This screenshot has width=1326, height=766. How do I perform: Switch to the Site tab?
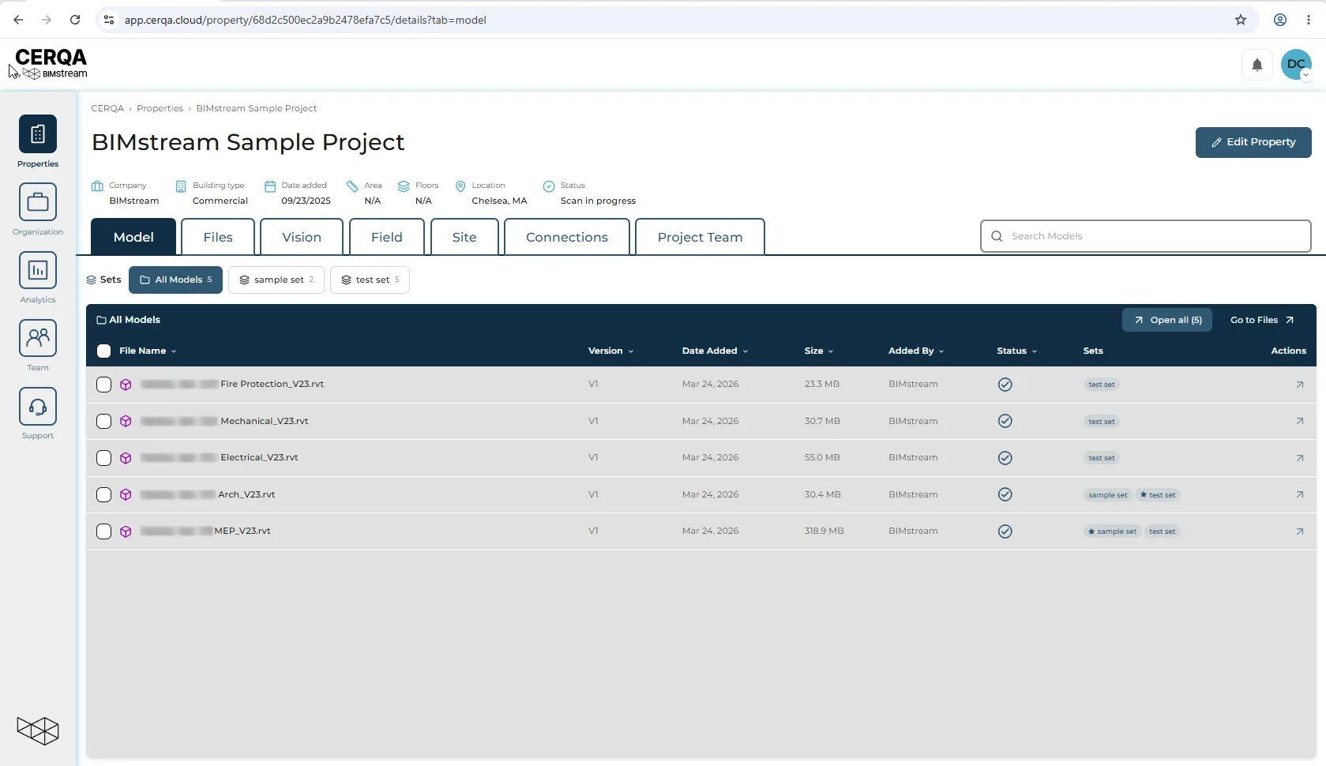(x=464, y=237)
